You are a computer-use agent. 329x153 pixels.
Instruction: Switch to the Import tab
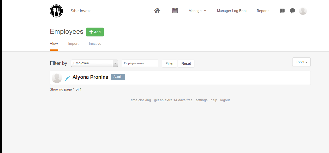tap(73, 44)
